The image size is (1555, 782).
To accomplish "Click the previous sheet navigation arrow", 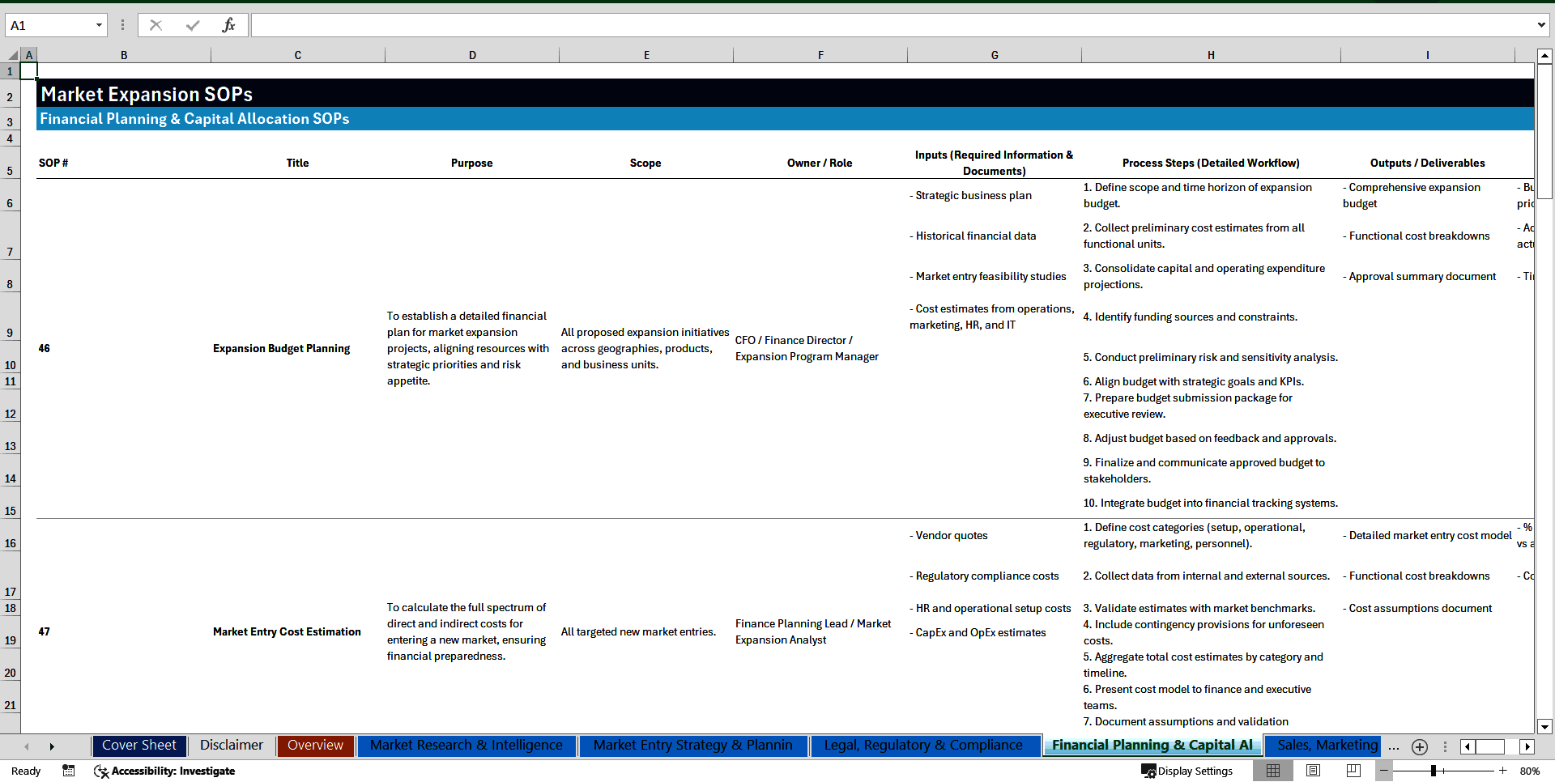I will click(x=27, y=746).
